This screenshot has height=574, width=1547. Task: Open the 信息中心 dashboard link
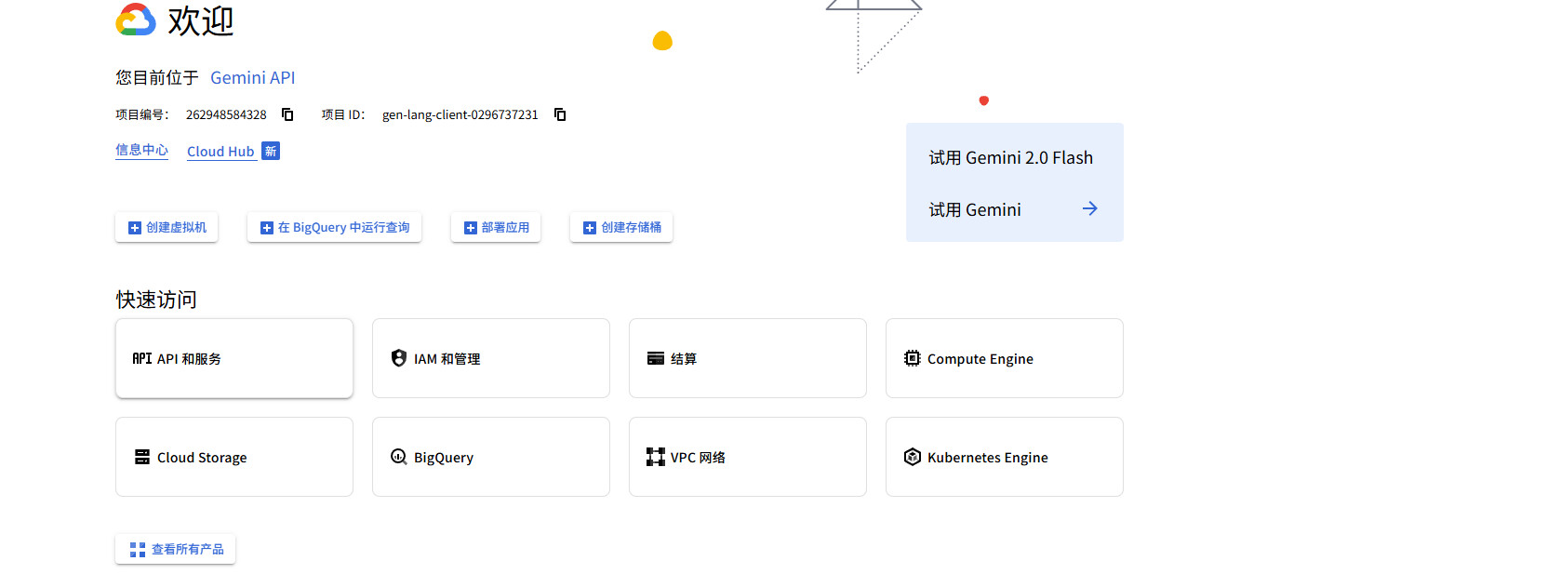(141, 150)
